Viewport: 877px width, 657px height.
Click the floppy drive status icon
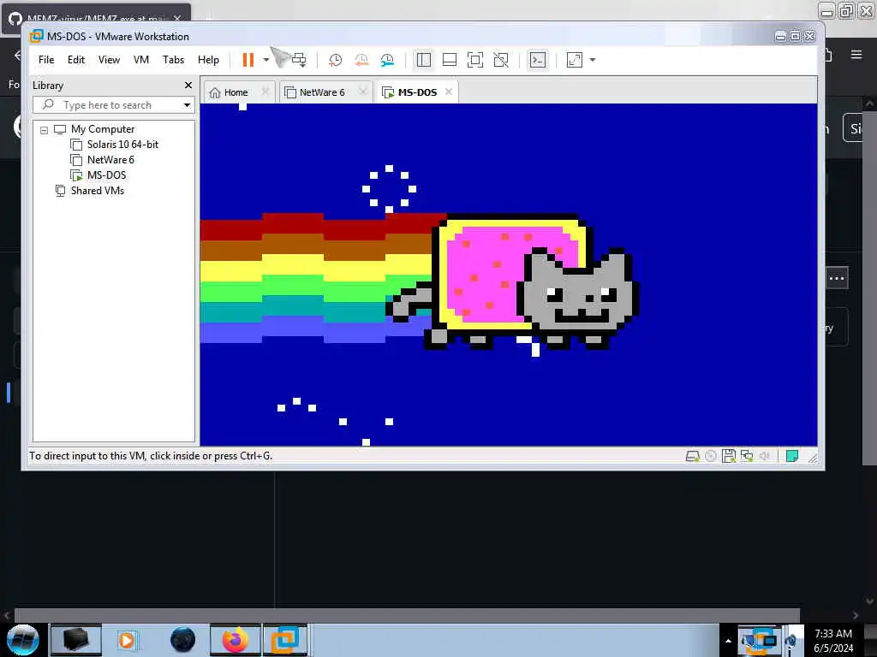pos(728,456)
